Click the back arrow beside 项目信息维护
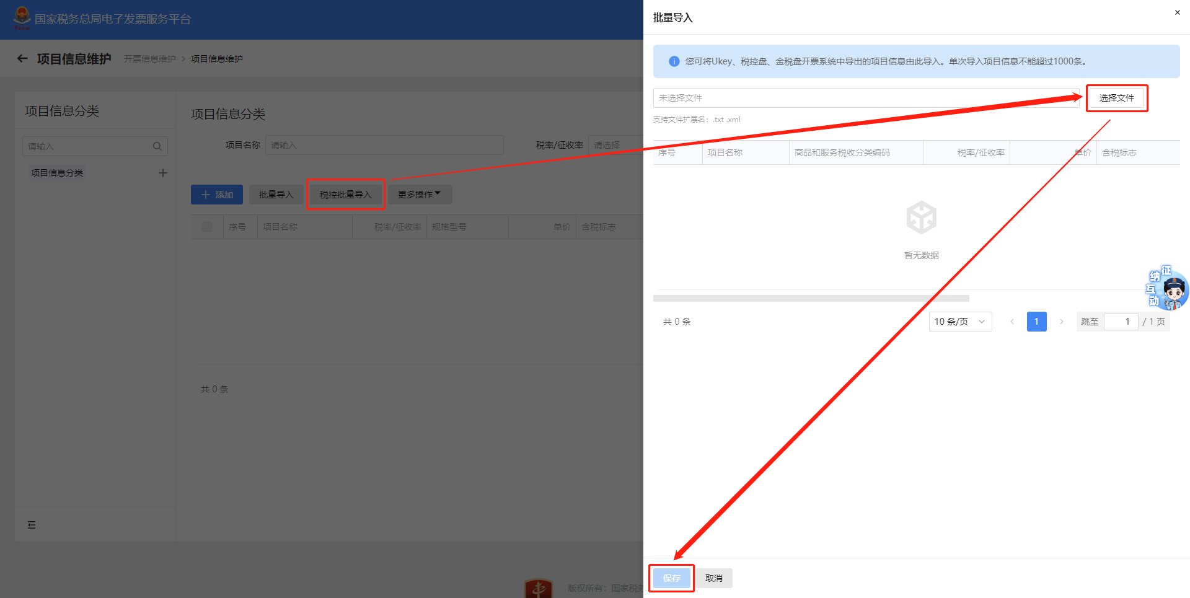This screenshot has width=1190, height=598. 22,59
